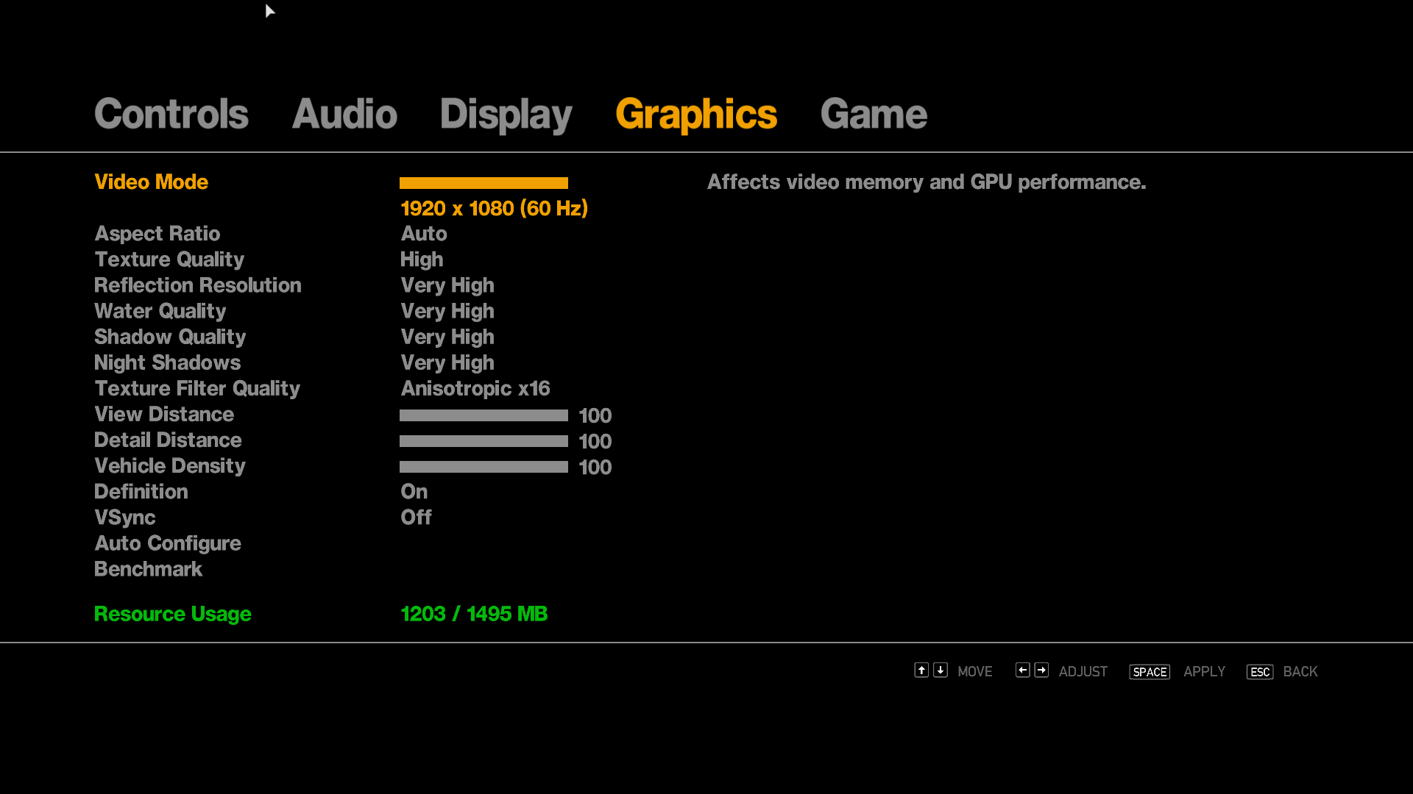Adjust the Detail Distance slider bar

[484, 440]
